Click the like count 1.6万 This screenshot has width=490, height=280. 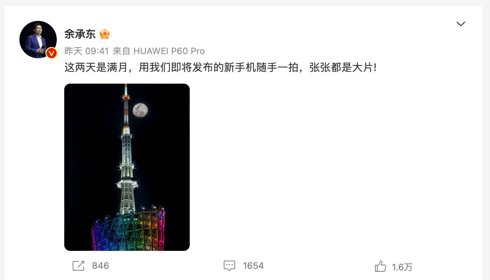coord(402,267)
